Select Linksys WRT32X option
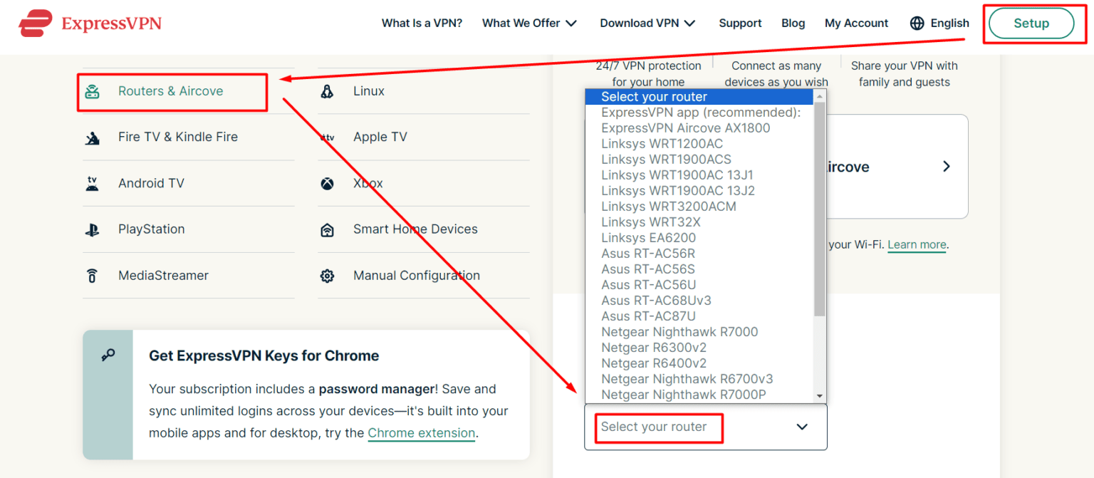The width and height of the screenshot is (1094, 478). pos(699,222)
